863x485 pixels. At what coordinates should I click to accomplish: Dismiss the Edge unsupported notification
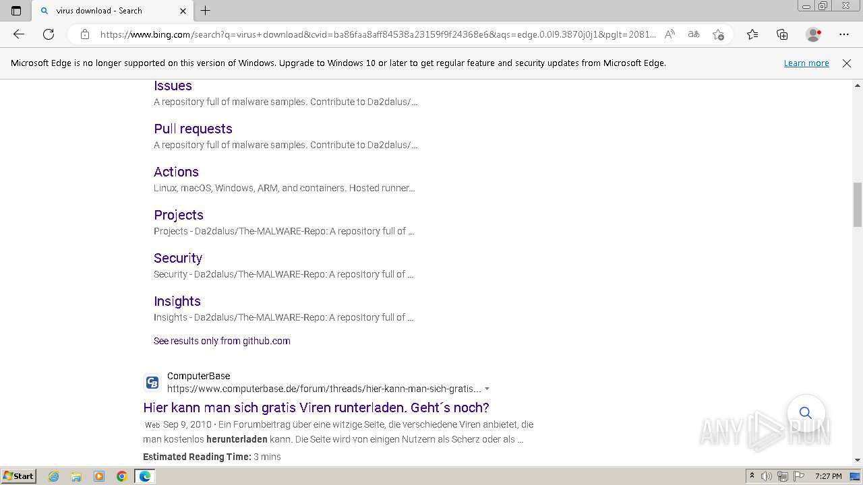tap(847, 63)
